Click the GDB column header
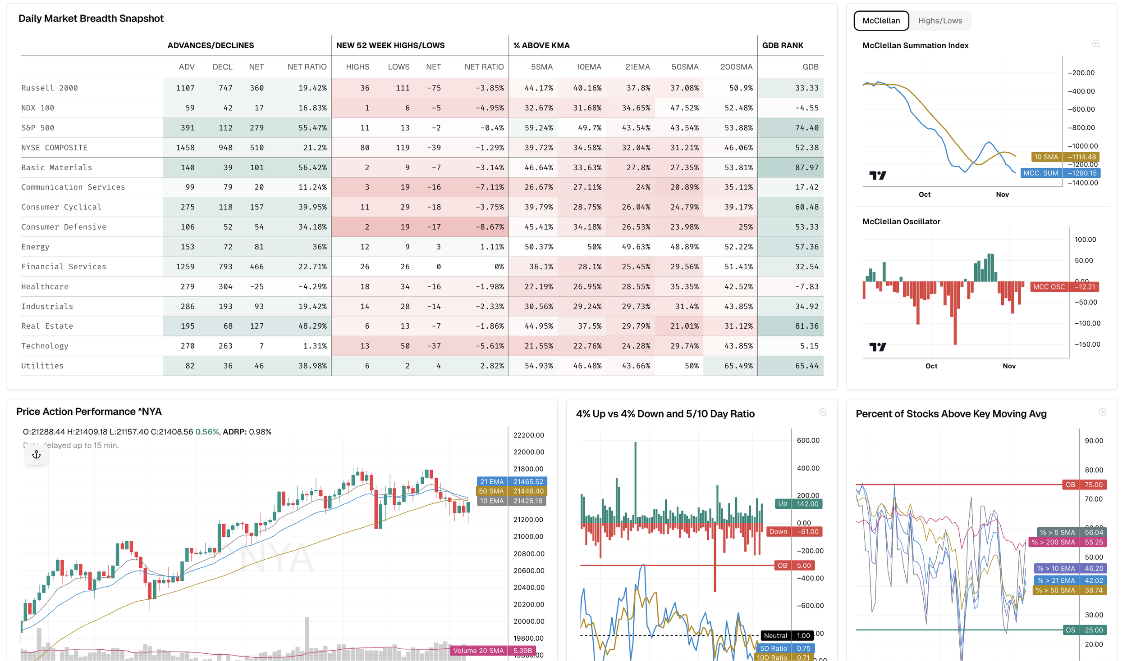The image size is (1127, 661). [810, 67]
